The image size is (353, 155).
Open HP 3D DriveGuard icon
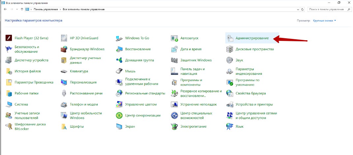(x=64, y=38)
